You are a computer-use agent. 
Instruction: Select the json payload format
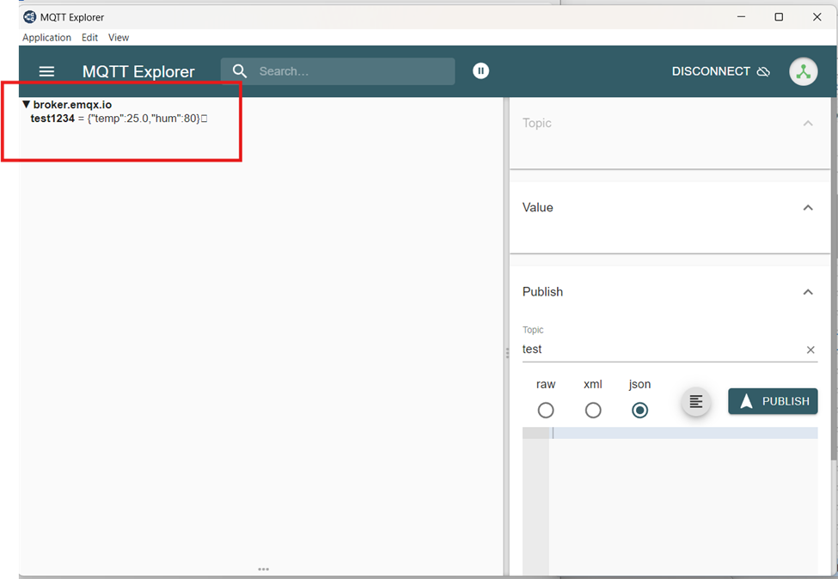(x=639, y=411)
